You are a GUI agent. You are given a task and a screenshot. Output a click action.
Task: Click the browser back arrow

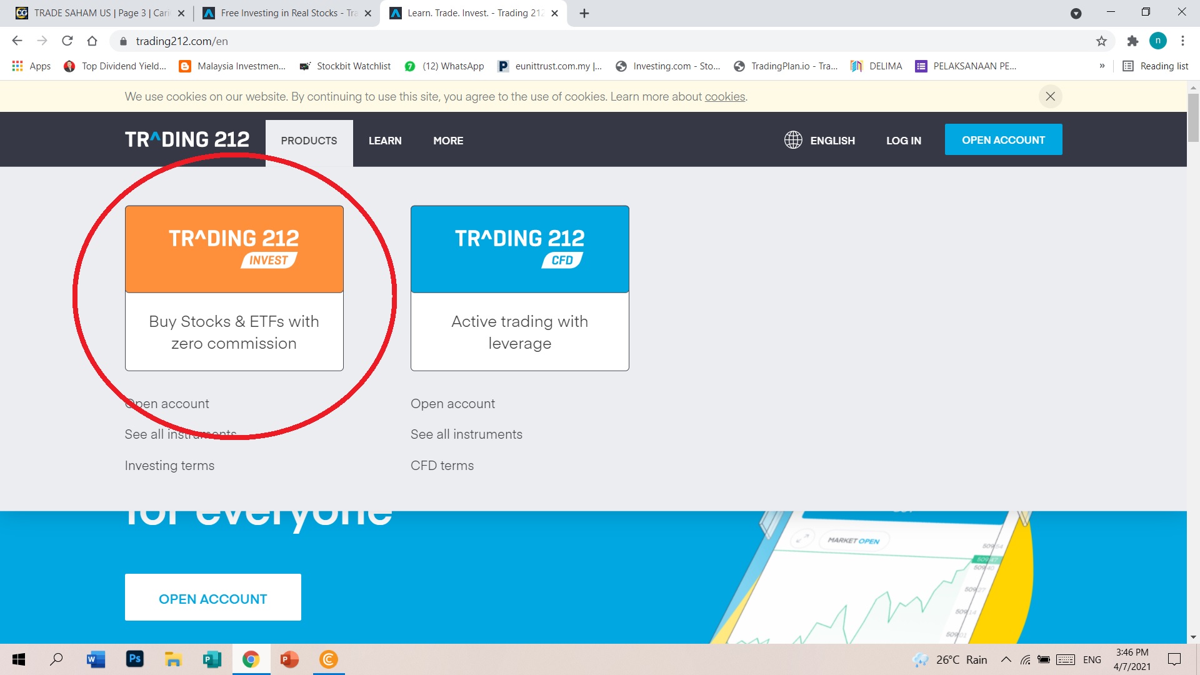pyautogui.click(x=17, y=41)
